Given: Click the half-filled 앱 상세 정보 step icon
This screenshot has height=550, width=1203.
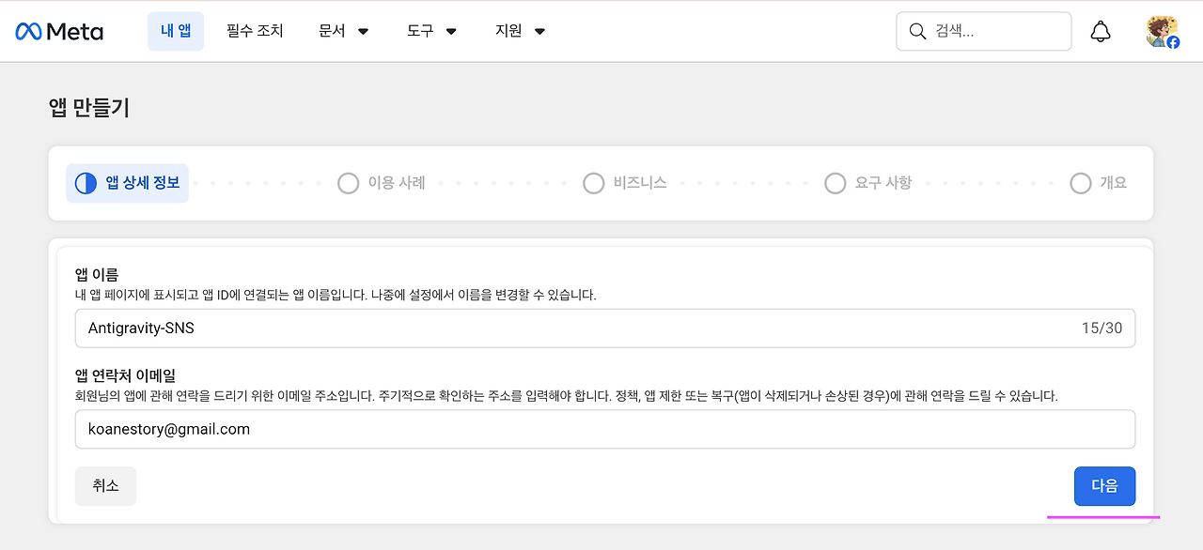Looking at the screenshot, I should coord(86,183).
